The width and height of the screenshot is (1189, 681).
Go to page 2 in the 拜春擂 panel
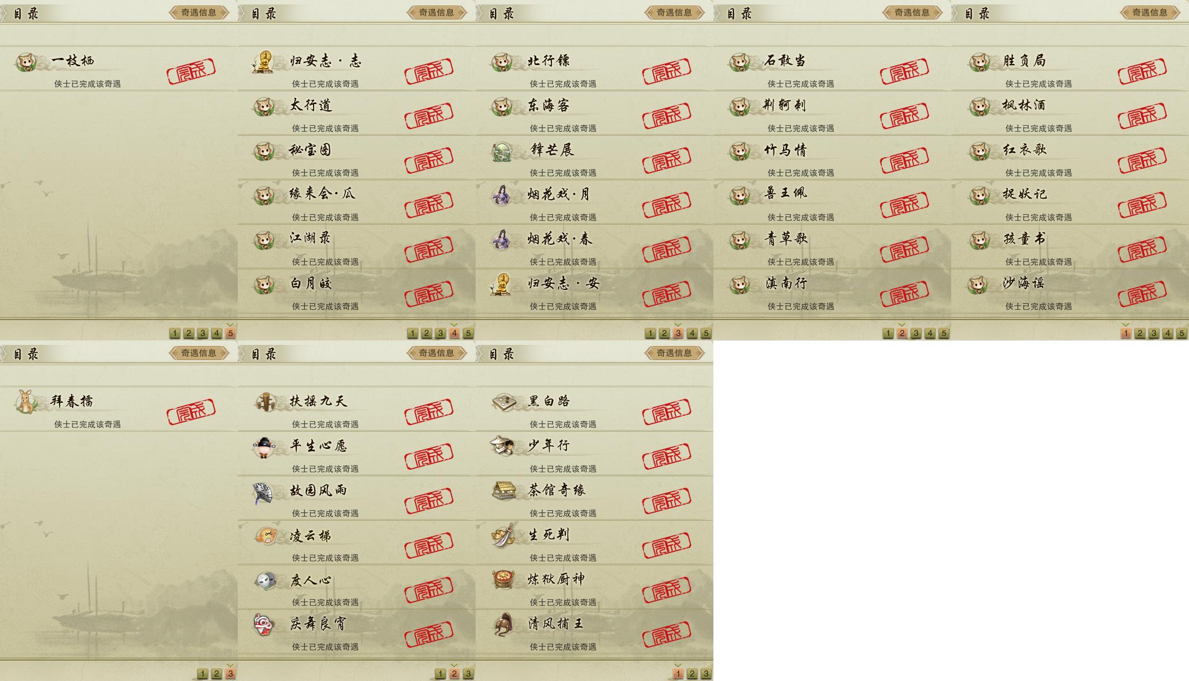point(217,674)
